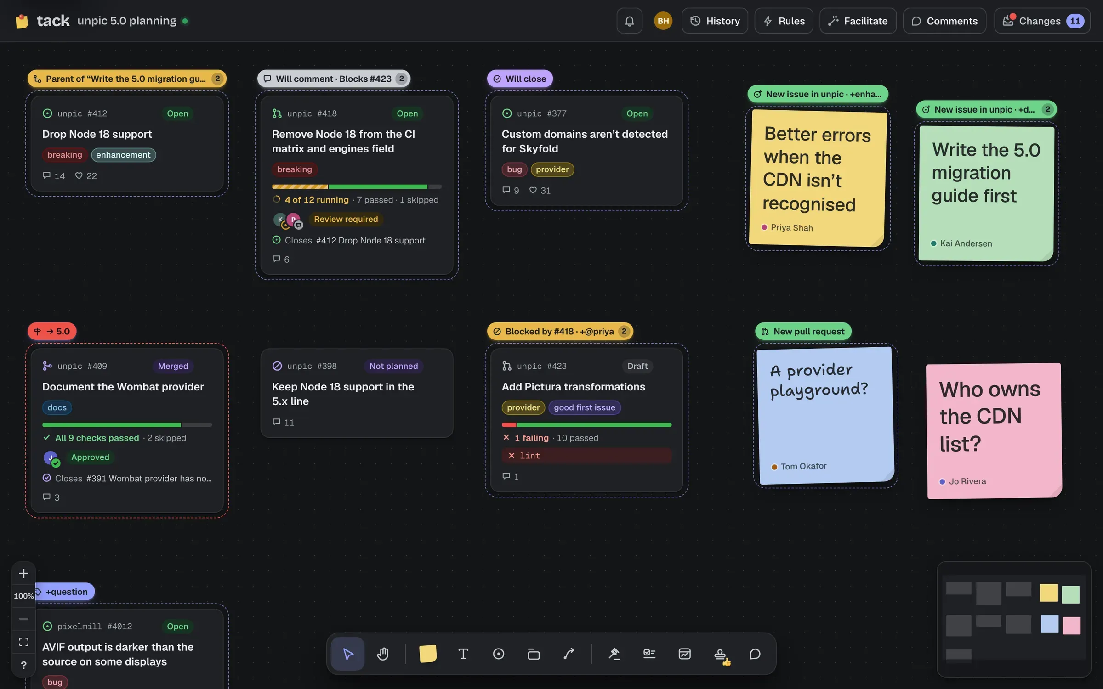
Task: Choose the gavel decision tool
Action: [x=614, y=654]
